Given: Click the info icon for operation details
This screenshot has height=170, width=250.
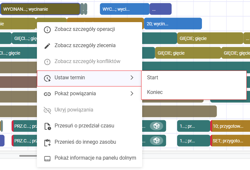Looking at the screenshot, I should (x=47, y=30).
